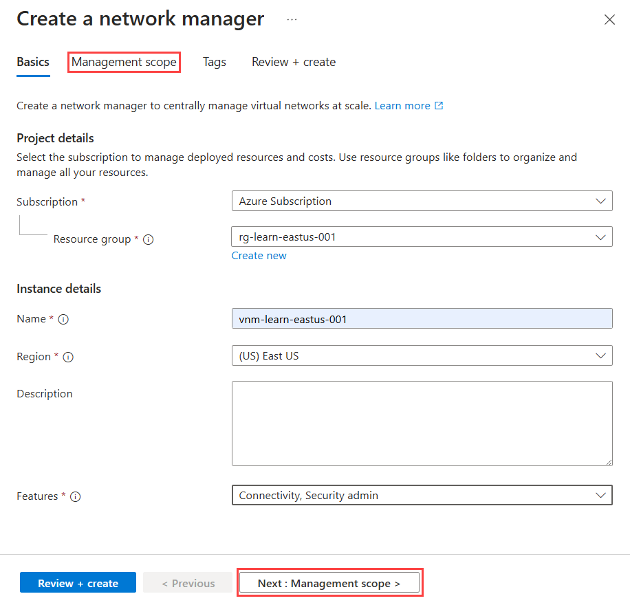Open the Tags tab
This screenshot has width=630, height=605.
(214, 62)
